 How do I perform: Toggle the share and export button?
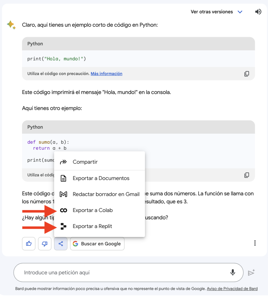coord(61,244)
